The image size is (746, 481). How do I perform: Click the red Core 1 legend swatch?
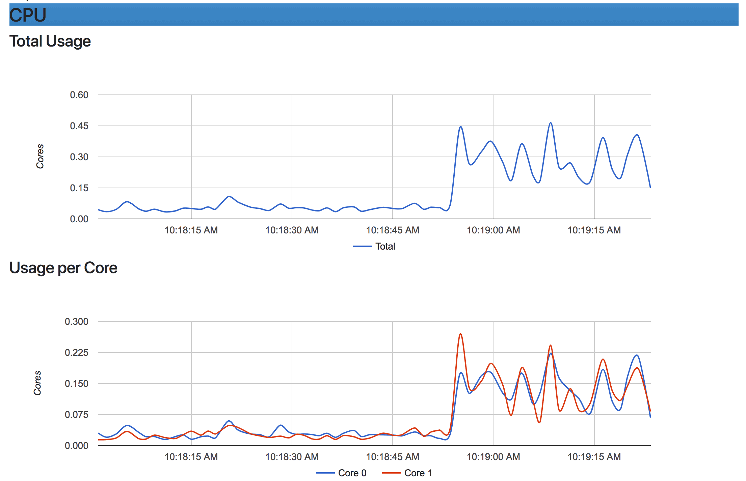[x=391, y=473]
